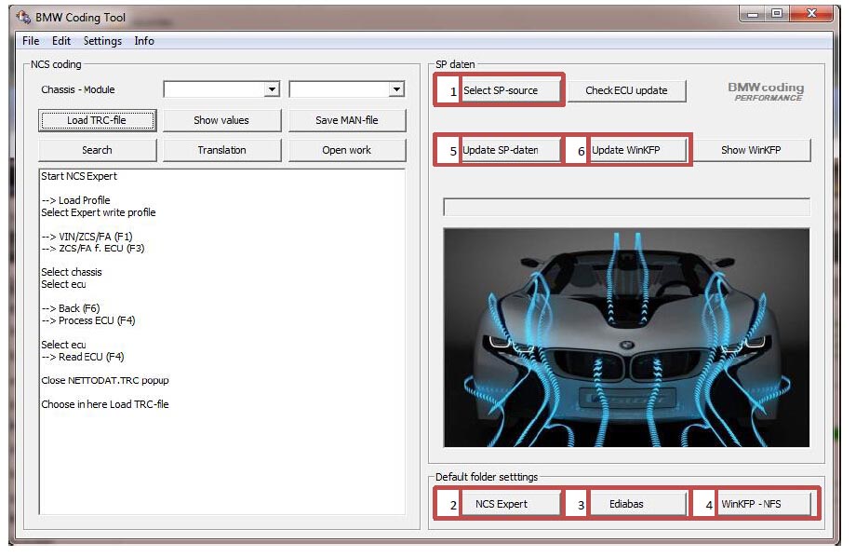Click Save MAN-file button
856x557 pixels.
(x=347, y=120)
